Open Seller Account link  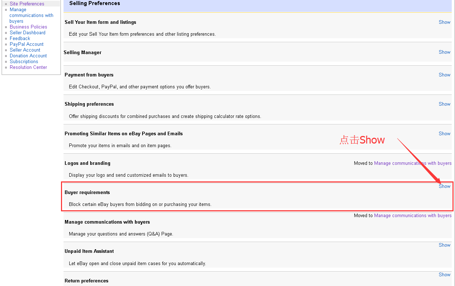(x=25, y=50)
